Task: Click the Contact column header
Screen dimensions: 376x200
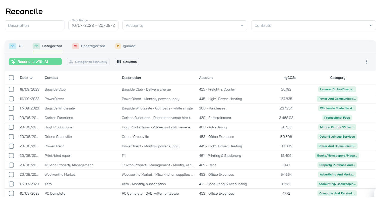Action: (51, 78)
